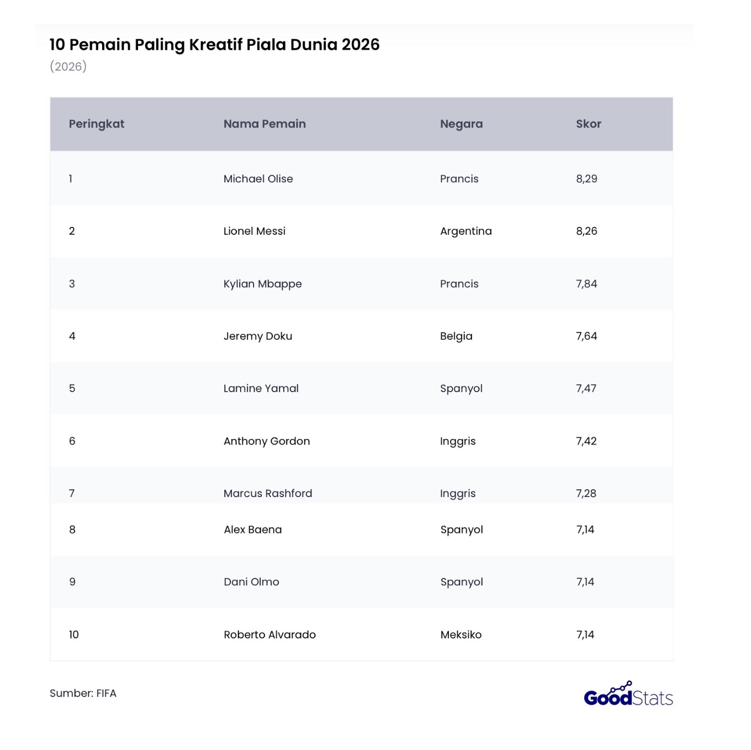Click the Roberto Alvarado entry
This screenshot has width=751, height=750.
click(x=269, y=635)
